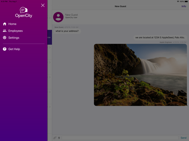
Task: Click the OpenCity chat bubble logo
Action: point(24,10)
